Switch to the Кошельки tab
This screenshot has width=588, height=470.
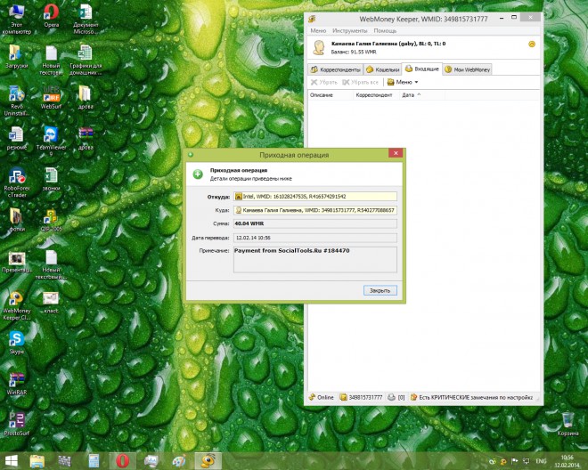[382, 69]
